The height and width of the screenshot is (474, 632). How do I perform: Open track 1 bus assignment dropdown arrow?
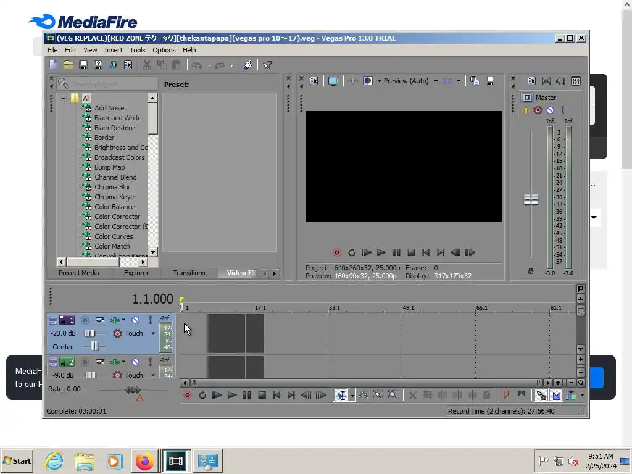[123, 320]
